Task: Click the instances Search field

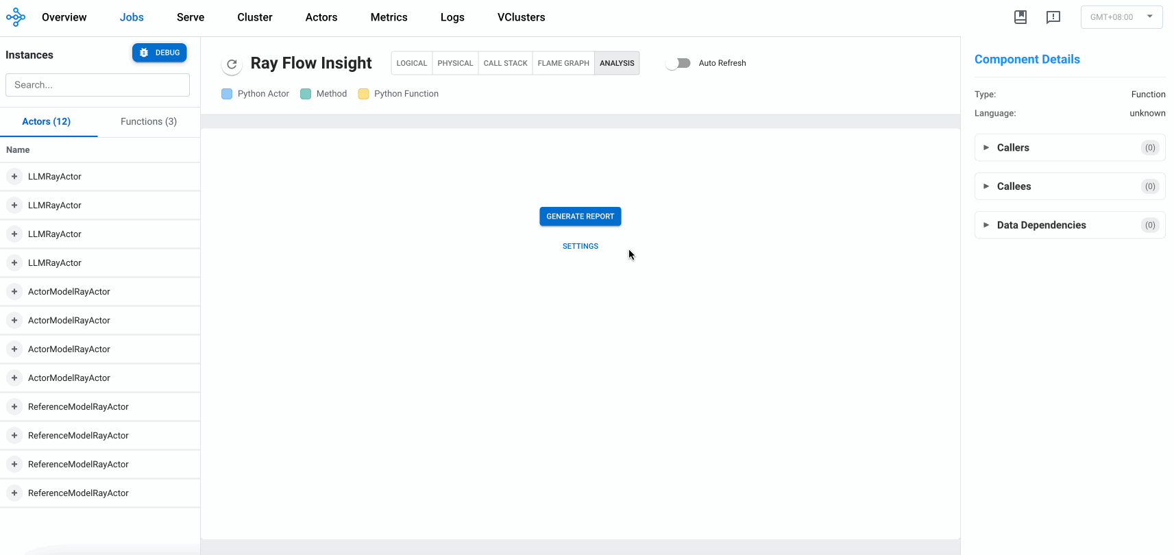Action: click(97, 85)
